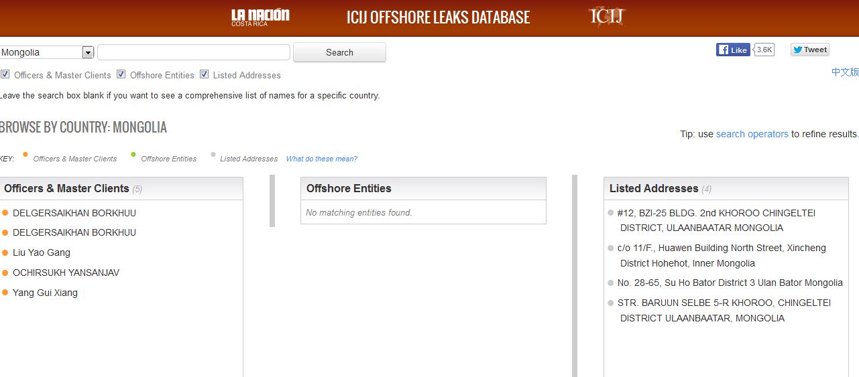The image size is (859, 377).
Task: Click the gray bullet beside the BZI-25 BLDG address
Action: pos(611,213)
